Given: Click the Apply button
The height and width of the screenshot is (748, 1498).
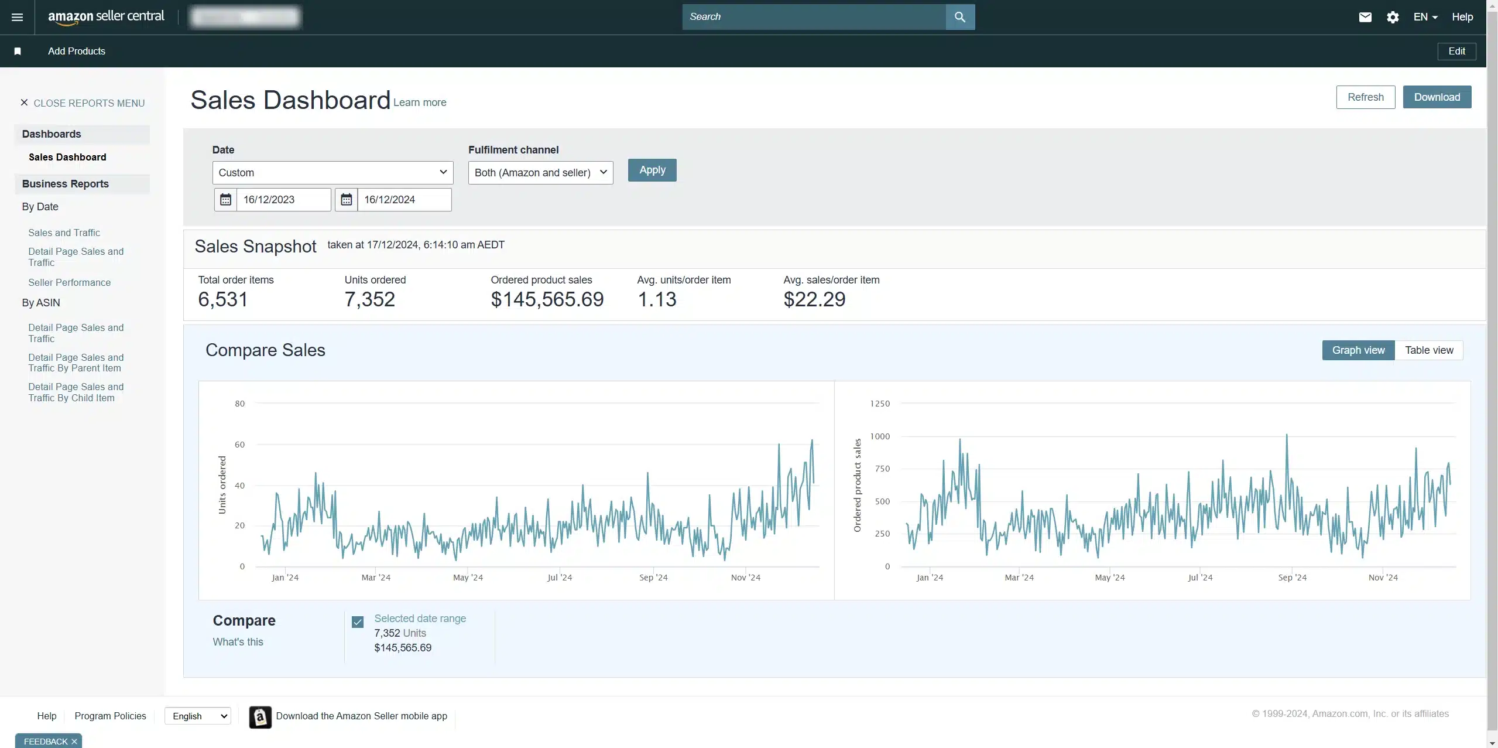Looking at the screenshot, I should click(x=652, y=170).
